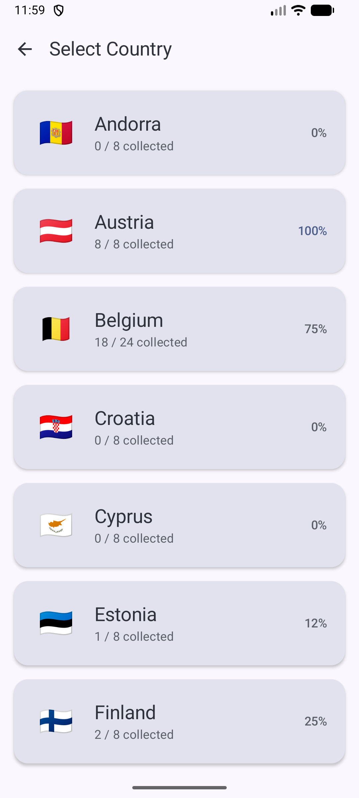The image size is (359, 798).
Task: Tap the Cyprus flag icon
Action: click(56, 525)
